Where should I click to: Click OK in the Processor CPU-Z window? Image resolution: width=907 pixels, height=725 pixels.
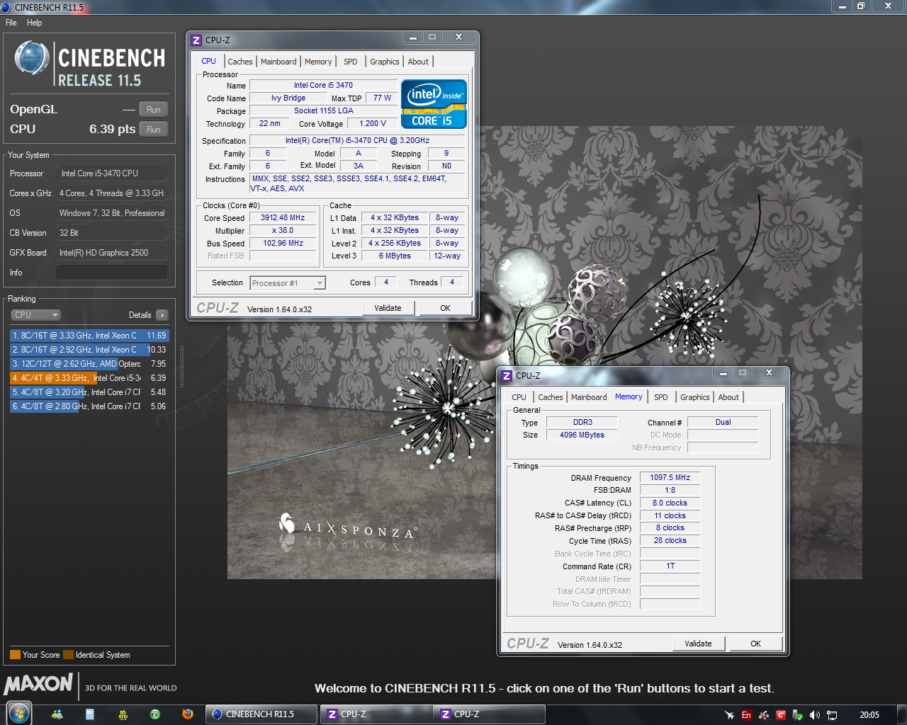tap(446, 308)
